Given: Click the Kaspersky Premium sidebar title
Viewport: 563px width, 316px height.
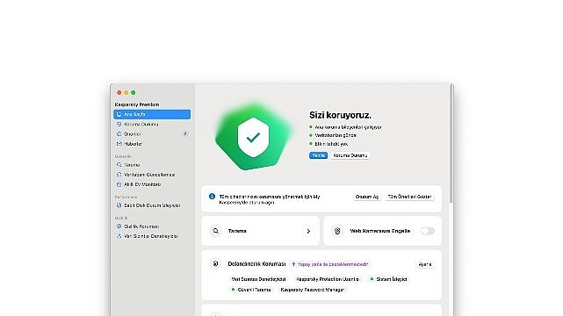Looking at the screenshot, I should pos(137,104).
